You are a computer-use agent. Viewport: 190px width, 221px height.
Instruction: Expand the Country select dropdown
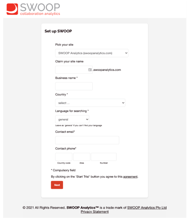coord(90,103)
